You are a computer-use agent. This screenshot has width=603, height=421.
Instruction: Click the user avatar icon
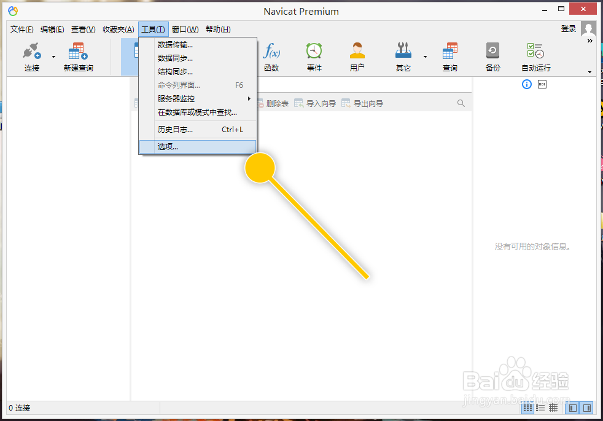click(588, 29)
